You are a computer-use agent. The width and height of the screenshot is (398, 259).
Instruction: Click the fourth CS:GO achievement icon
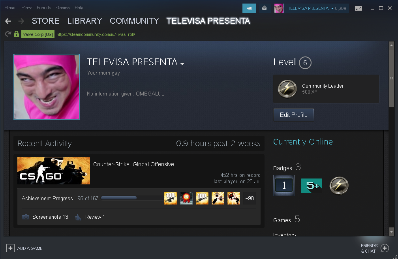[218, 198]
